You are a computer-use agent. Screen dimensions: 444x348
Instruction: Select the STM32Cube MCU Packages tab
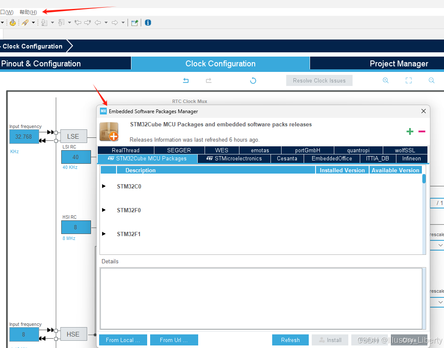(x=148, y=159)
